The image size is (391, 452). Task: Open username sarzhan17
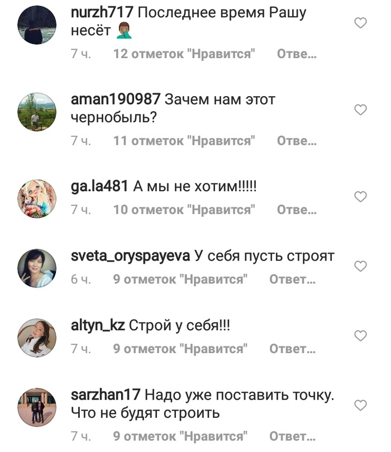click(x=106, y=394)
